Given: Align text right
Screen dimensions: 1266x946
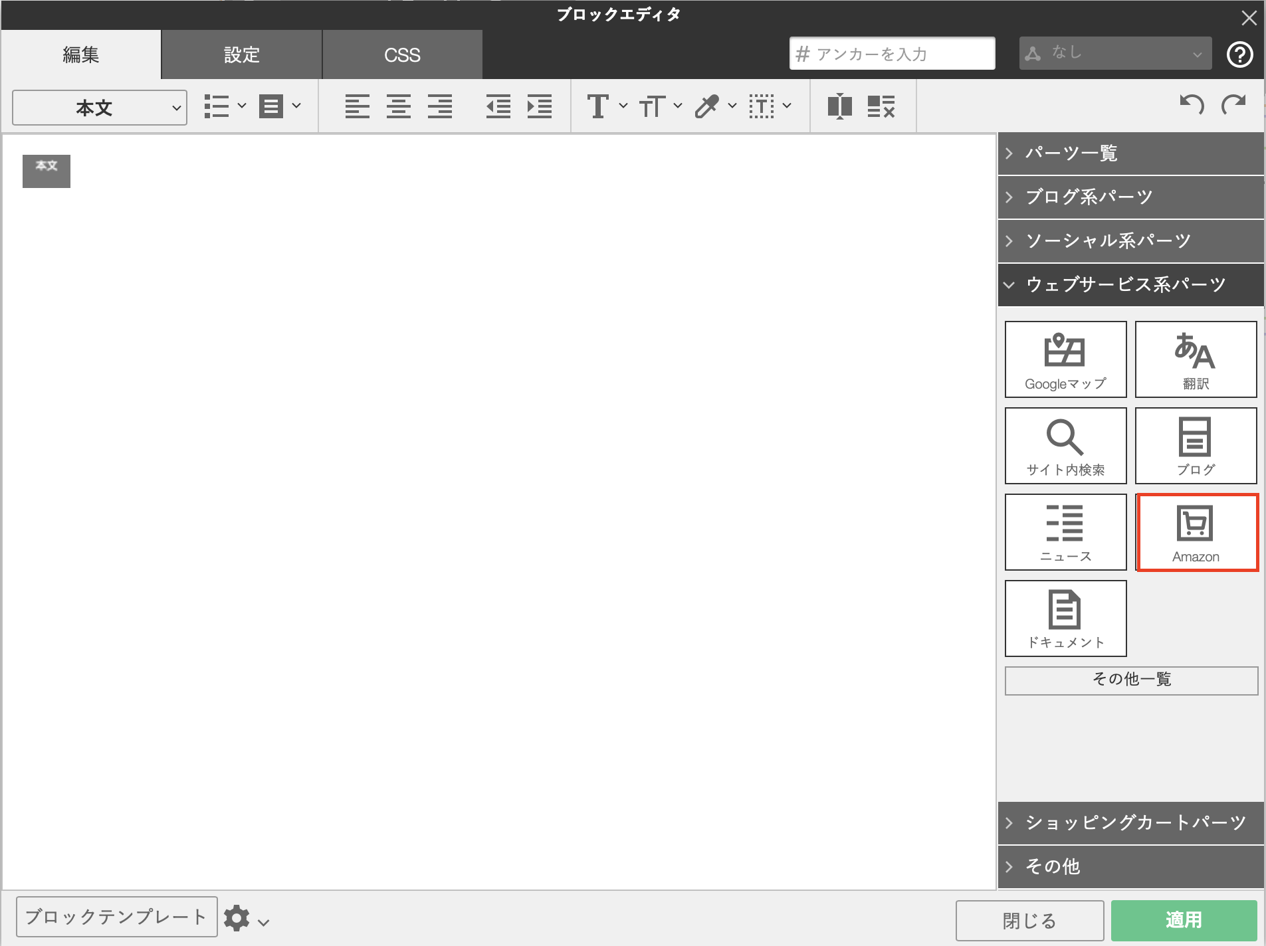Looking at the screenshot, I should point(440,106).
